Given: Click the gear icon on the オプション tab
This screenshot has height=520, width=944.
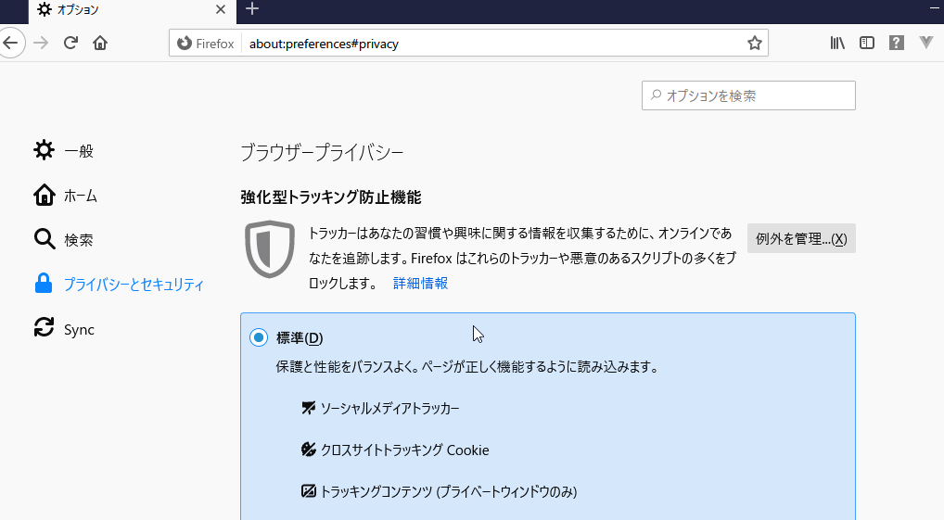Looking at the screenshot, I should click(x=45, y=9).
